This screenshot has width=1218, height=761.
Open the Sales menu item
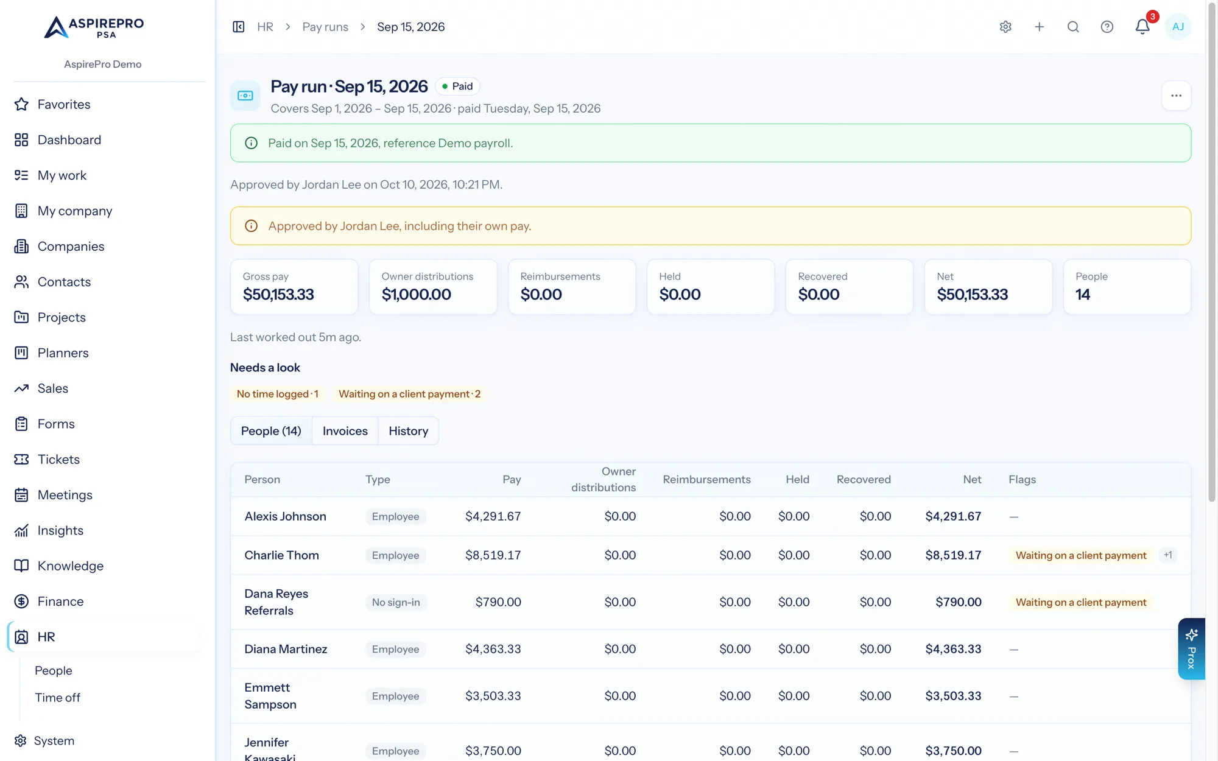tap(53, 388)
